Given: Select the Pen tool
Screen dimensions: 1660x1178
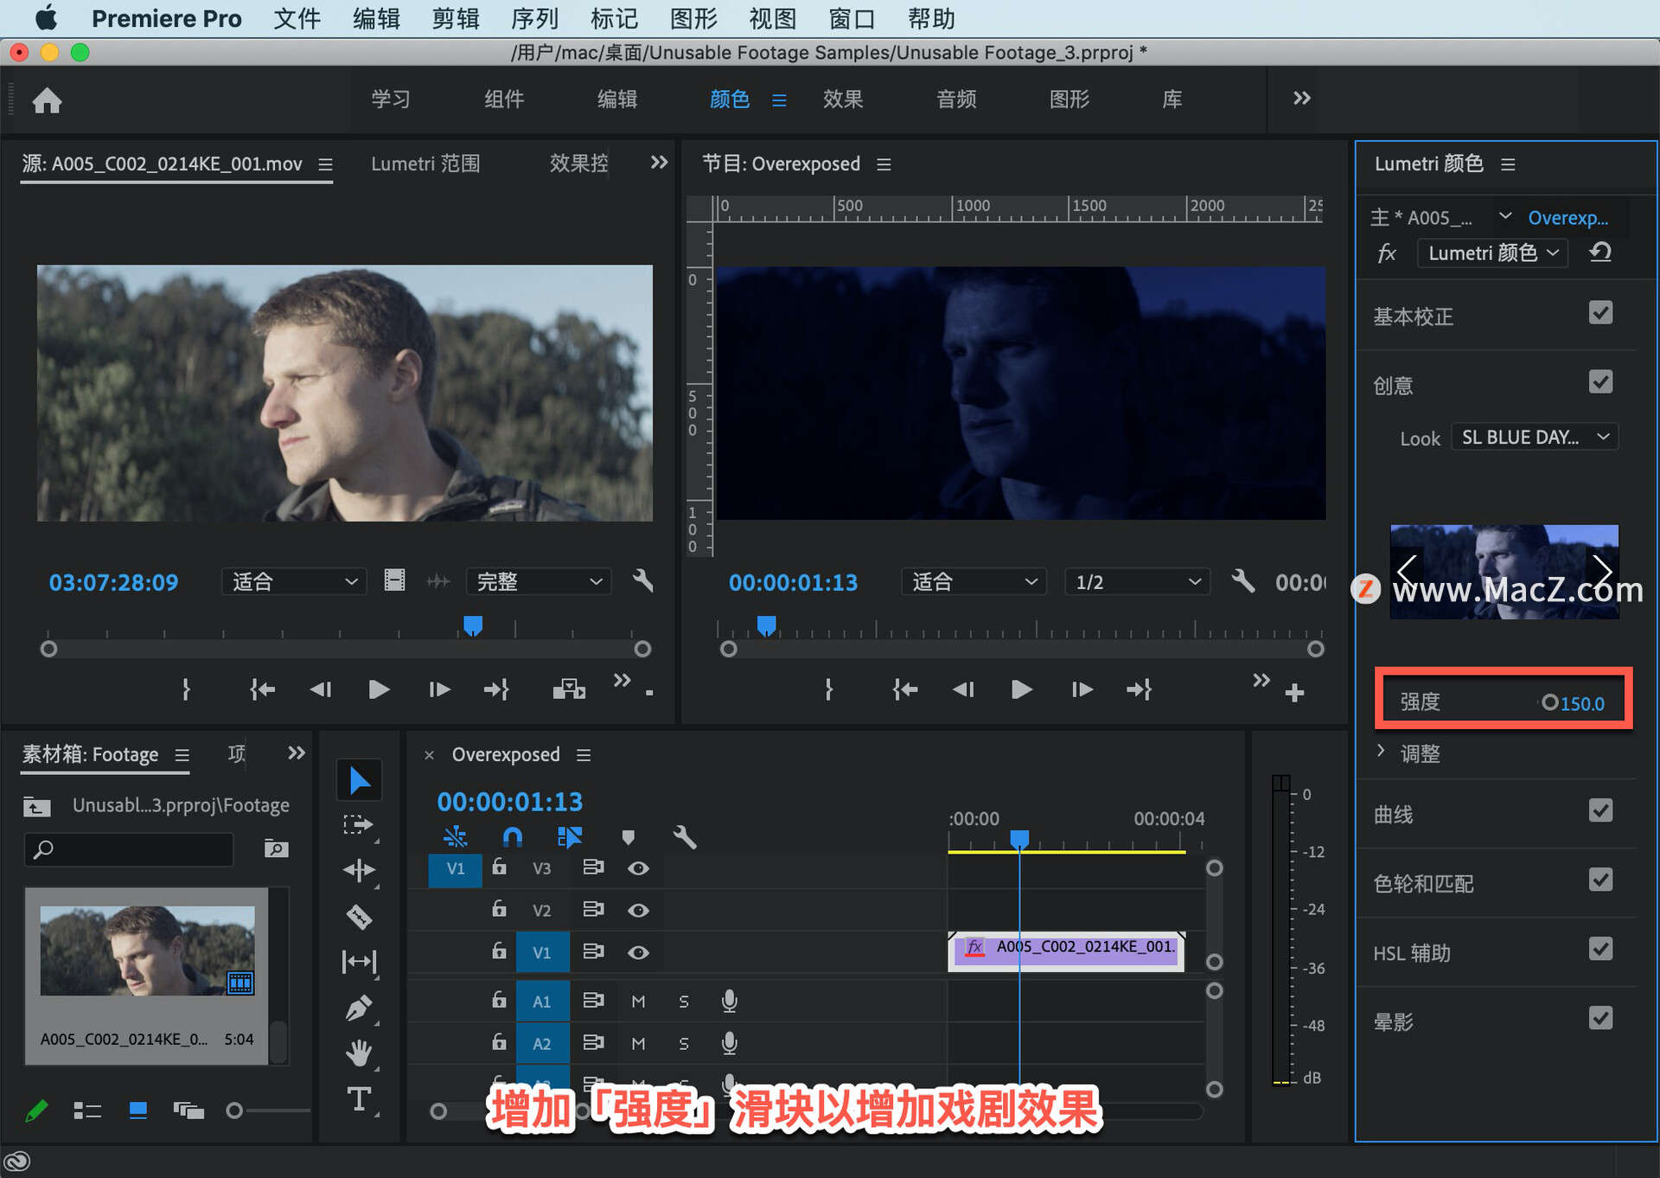Looking at the screenshot, I should (359, 1008).
